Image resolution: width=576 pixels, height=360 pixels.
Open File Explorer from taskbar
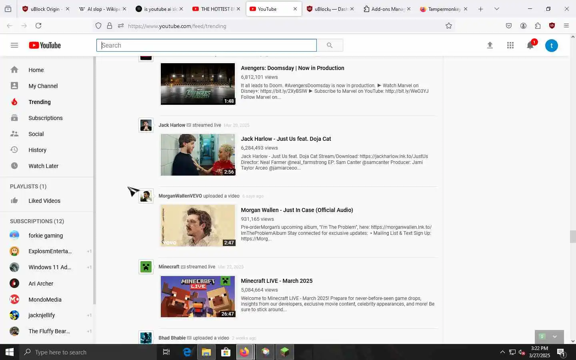click(206, 352)
